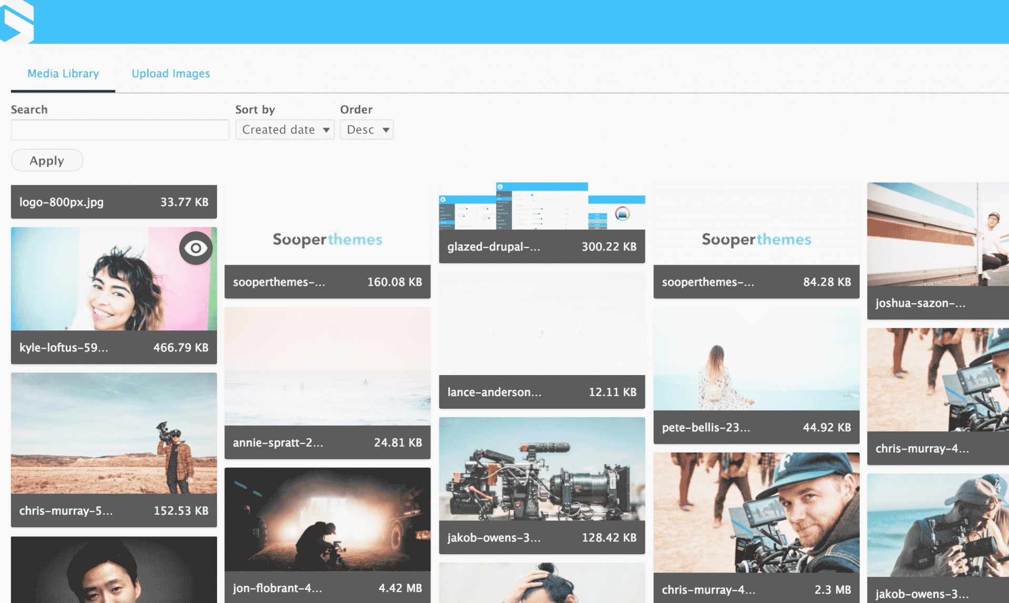Image resolution: width=1009 pixels, height=603 pixels.
Task: Click the Sooperthemes logo icon in header
Action: coord(17,21)
